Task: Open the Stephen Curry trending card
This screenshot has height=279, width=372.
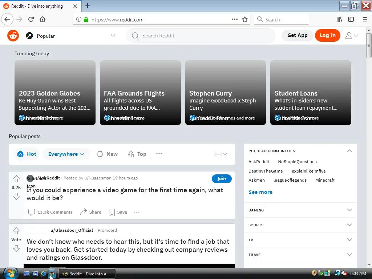Action: (225, 93)
